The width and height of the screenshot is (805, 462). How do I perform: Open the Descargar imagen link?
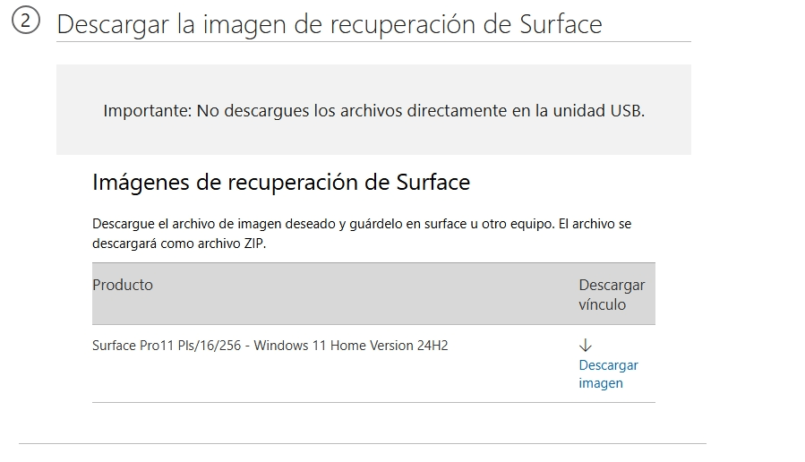[608, 373]
